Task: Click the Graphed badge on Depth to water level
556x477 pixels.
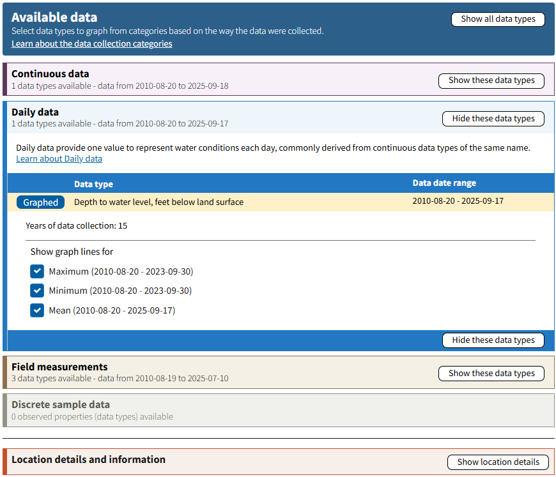Action: point(40,202)
